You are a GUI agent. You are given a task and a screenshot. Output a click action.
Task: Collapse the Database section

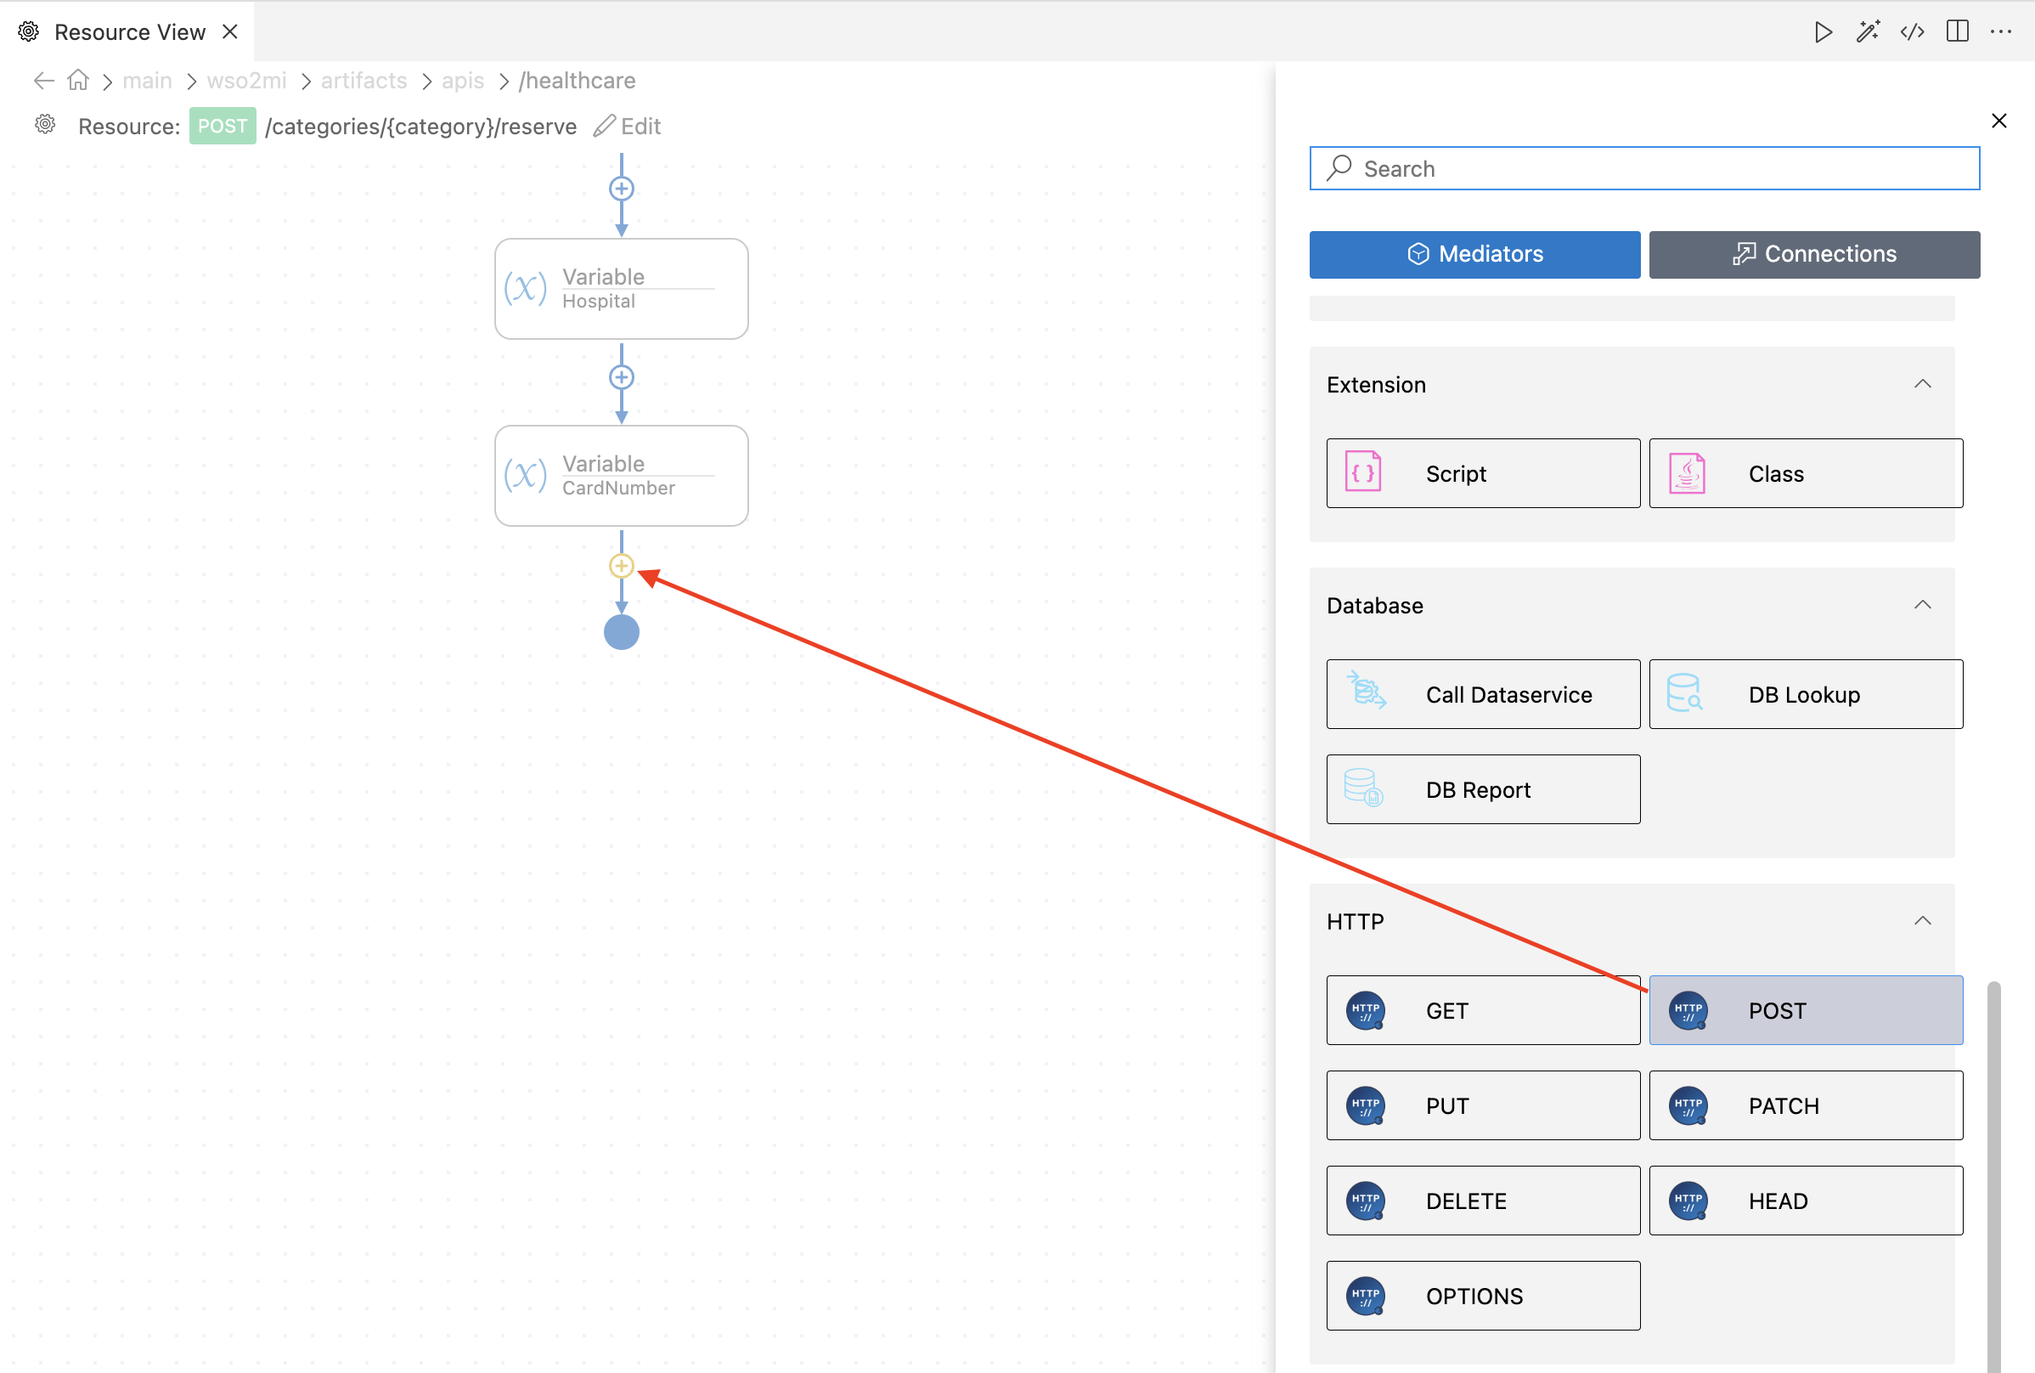coord(1922,604)
